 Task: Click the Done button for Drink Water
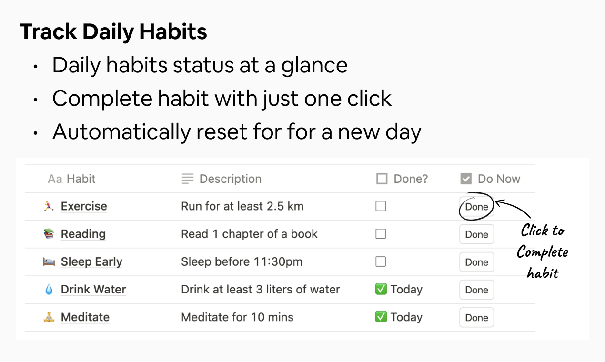click(476, 289)
